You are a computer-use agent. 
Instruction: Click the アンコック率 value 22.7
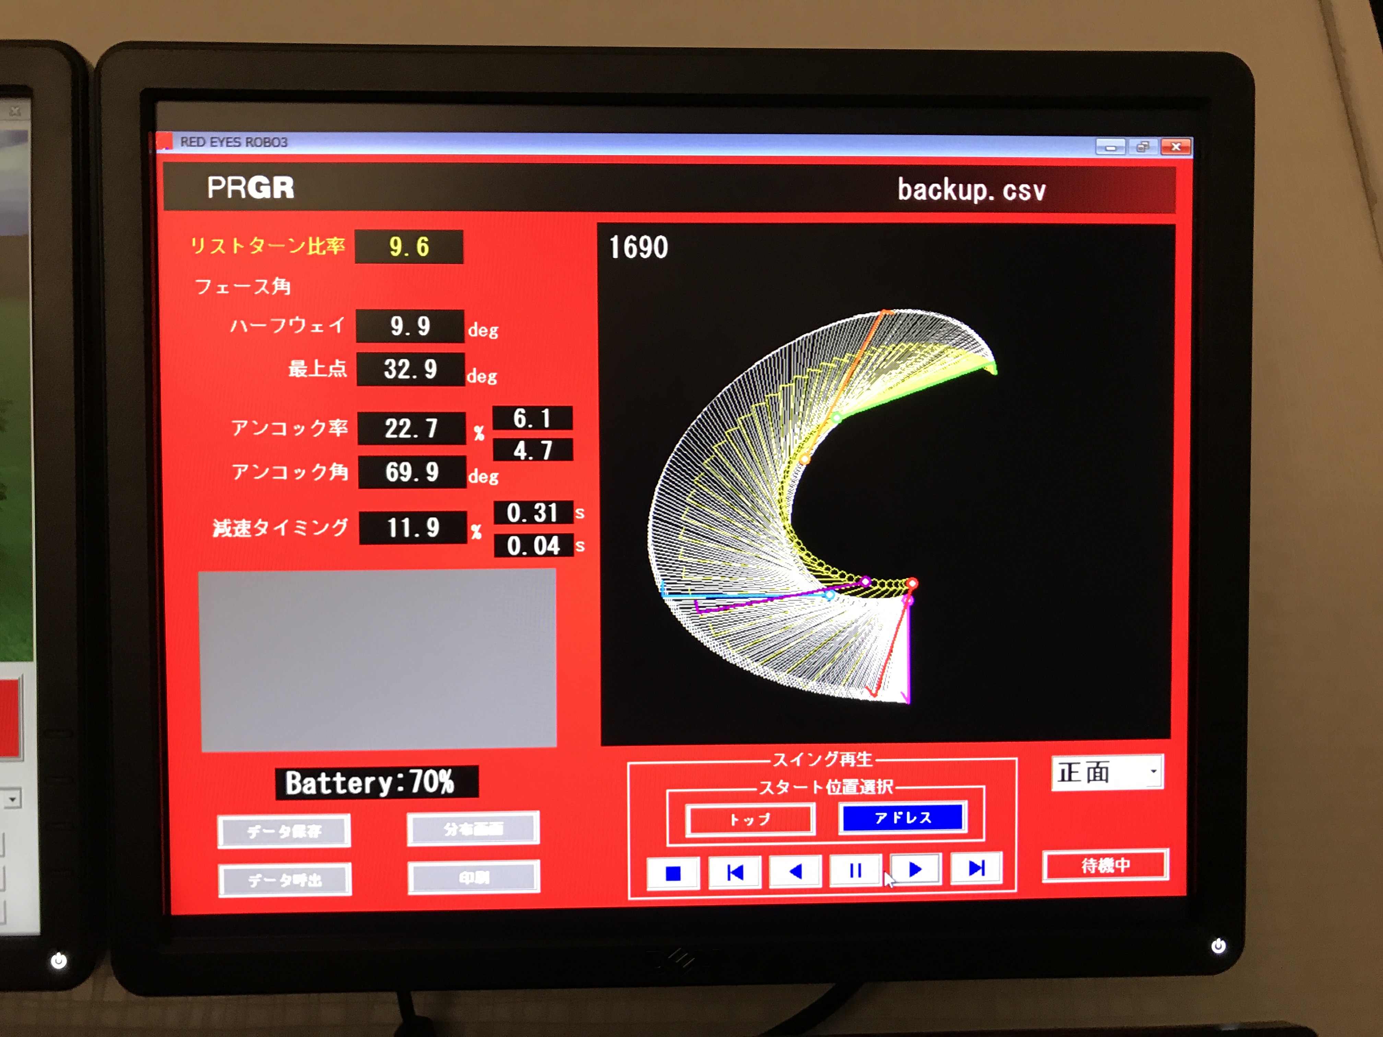(x=411, y=428)
